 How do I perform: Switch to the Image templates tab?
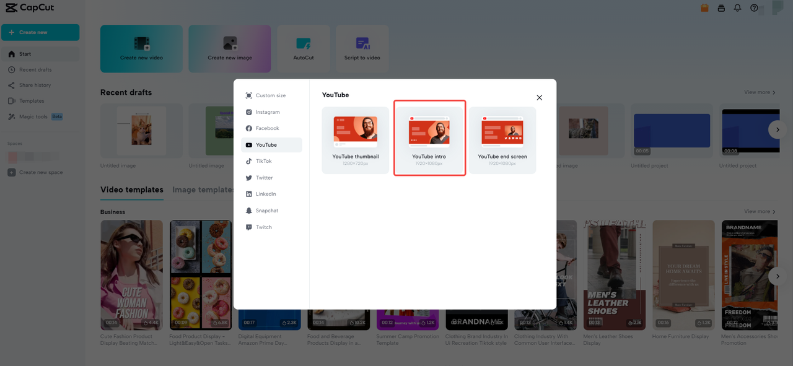tap(203, 190)
